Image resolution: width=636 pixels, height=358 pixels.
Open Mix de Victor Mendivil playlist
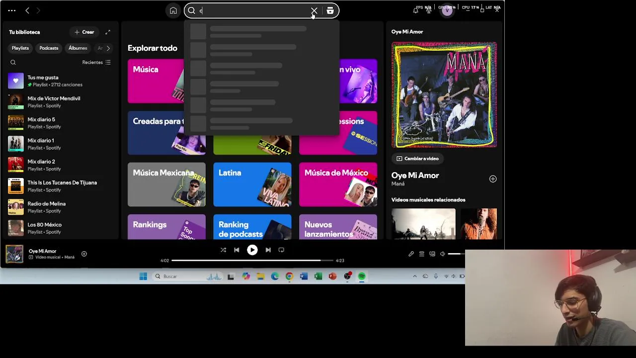60,102
